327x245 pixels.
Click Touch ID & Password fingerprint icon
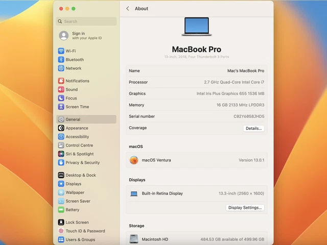point(61,231)
